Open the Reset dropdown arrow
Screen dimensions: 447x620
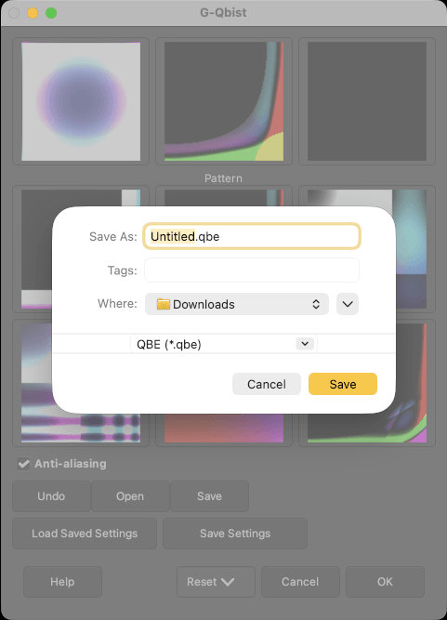(x=228, y=582)
